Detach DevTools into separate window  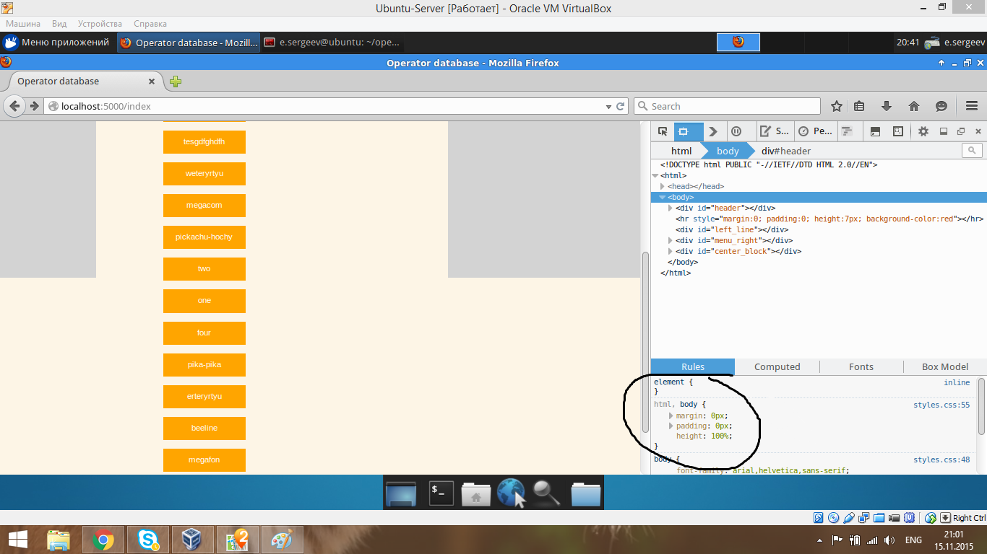pos(961,131)
